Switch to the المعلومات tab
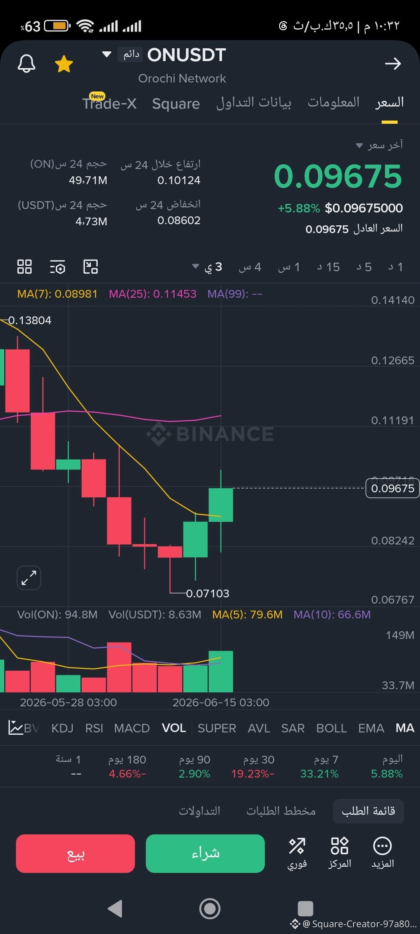 [x=333, y=102]
